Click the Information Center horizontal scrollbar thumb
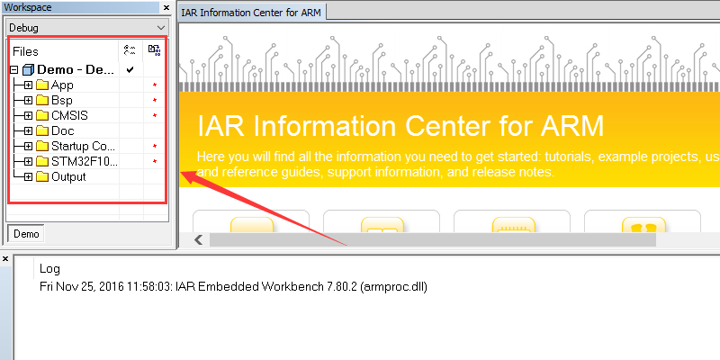The width and height of the screenshot is (720, 360). click(x=433, y=239)
